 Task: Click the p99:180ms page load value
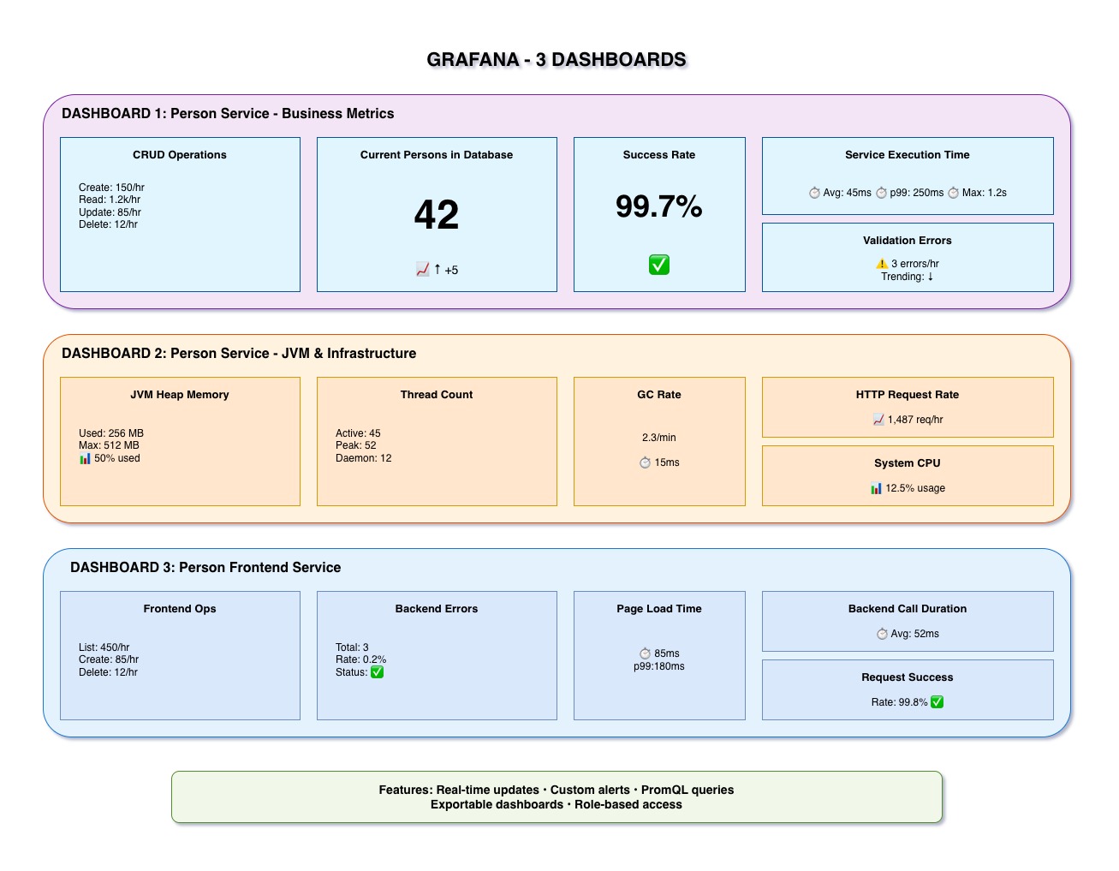point(659,666)
